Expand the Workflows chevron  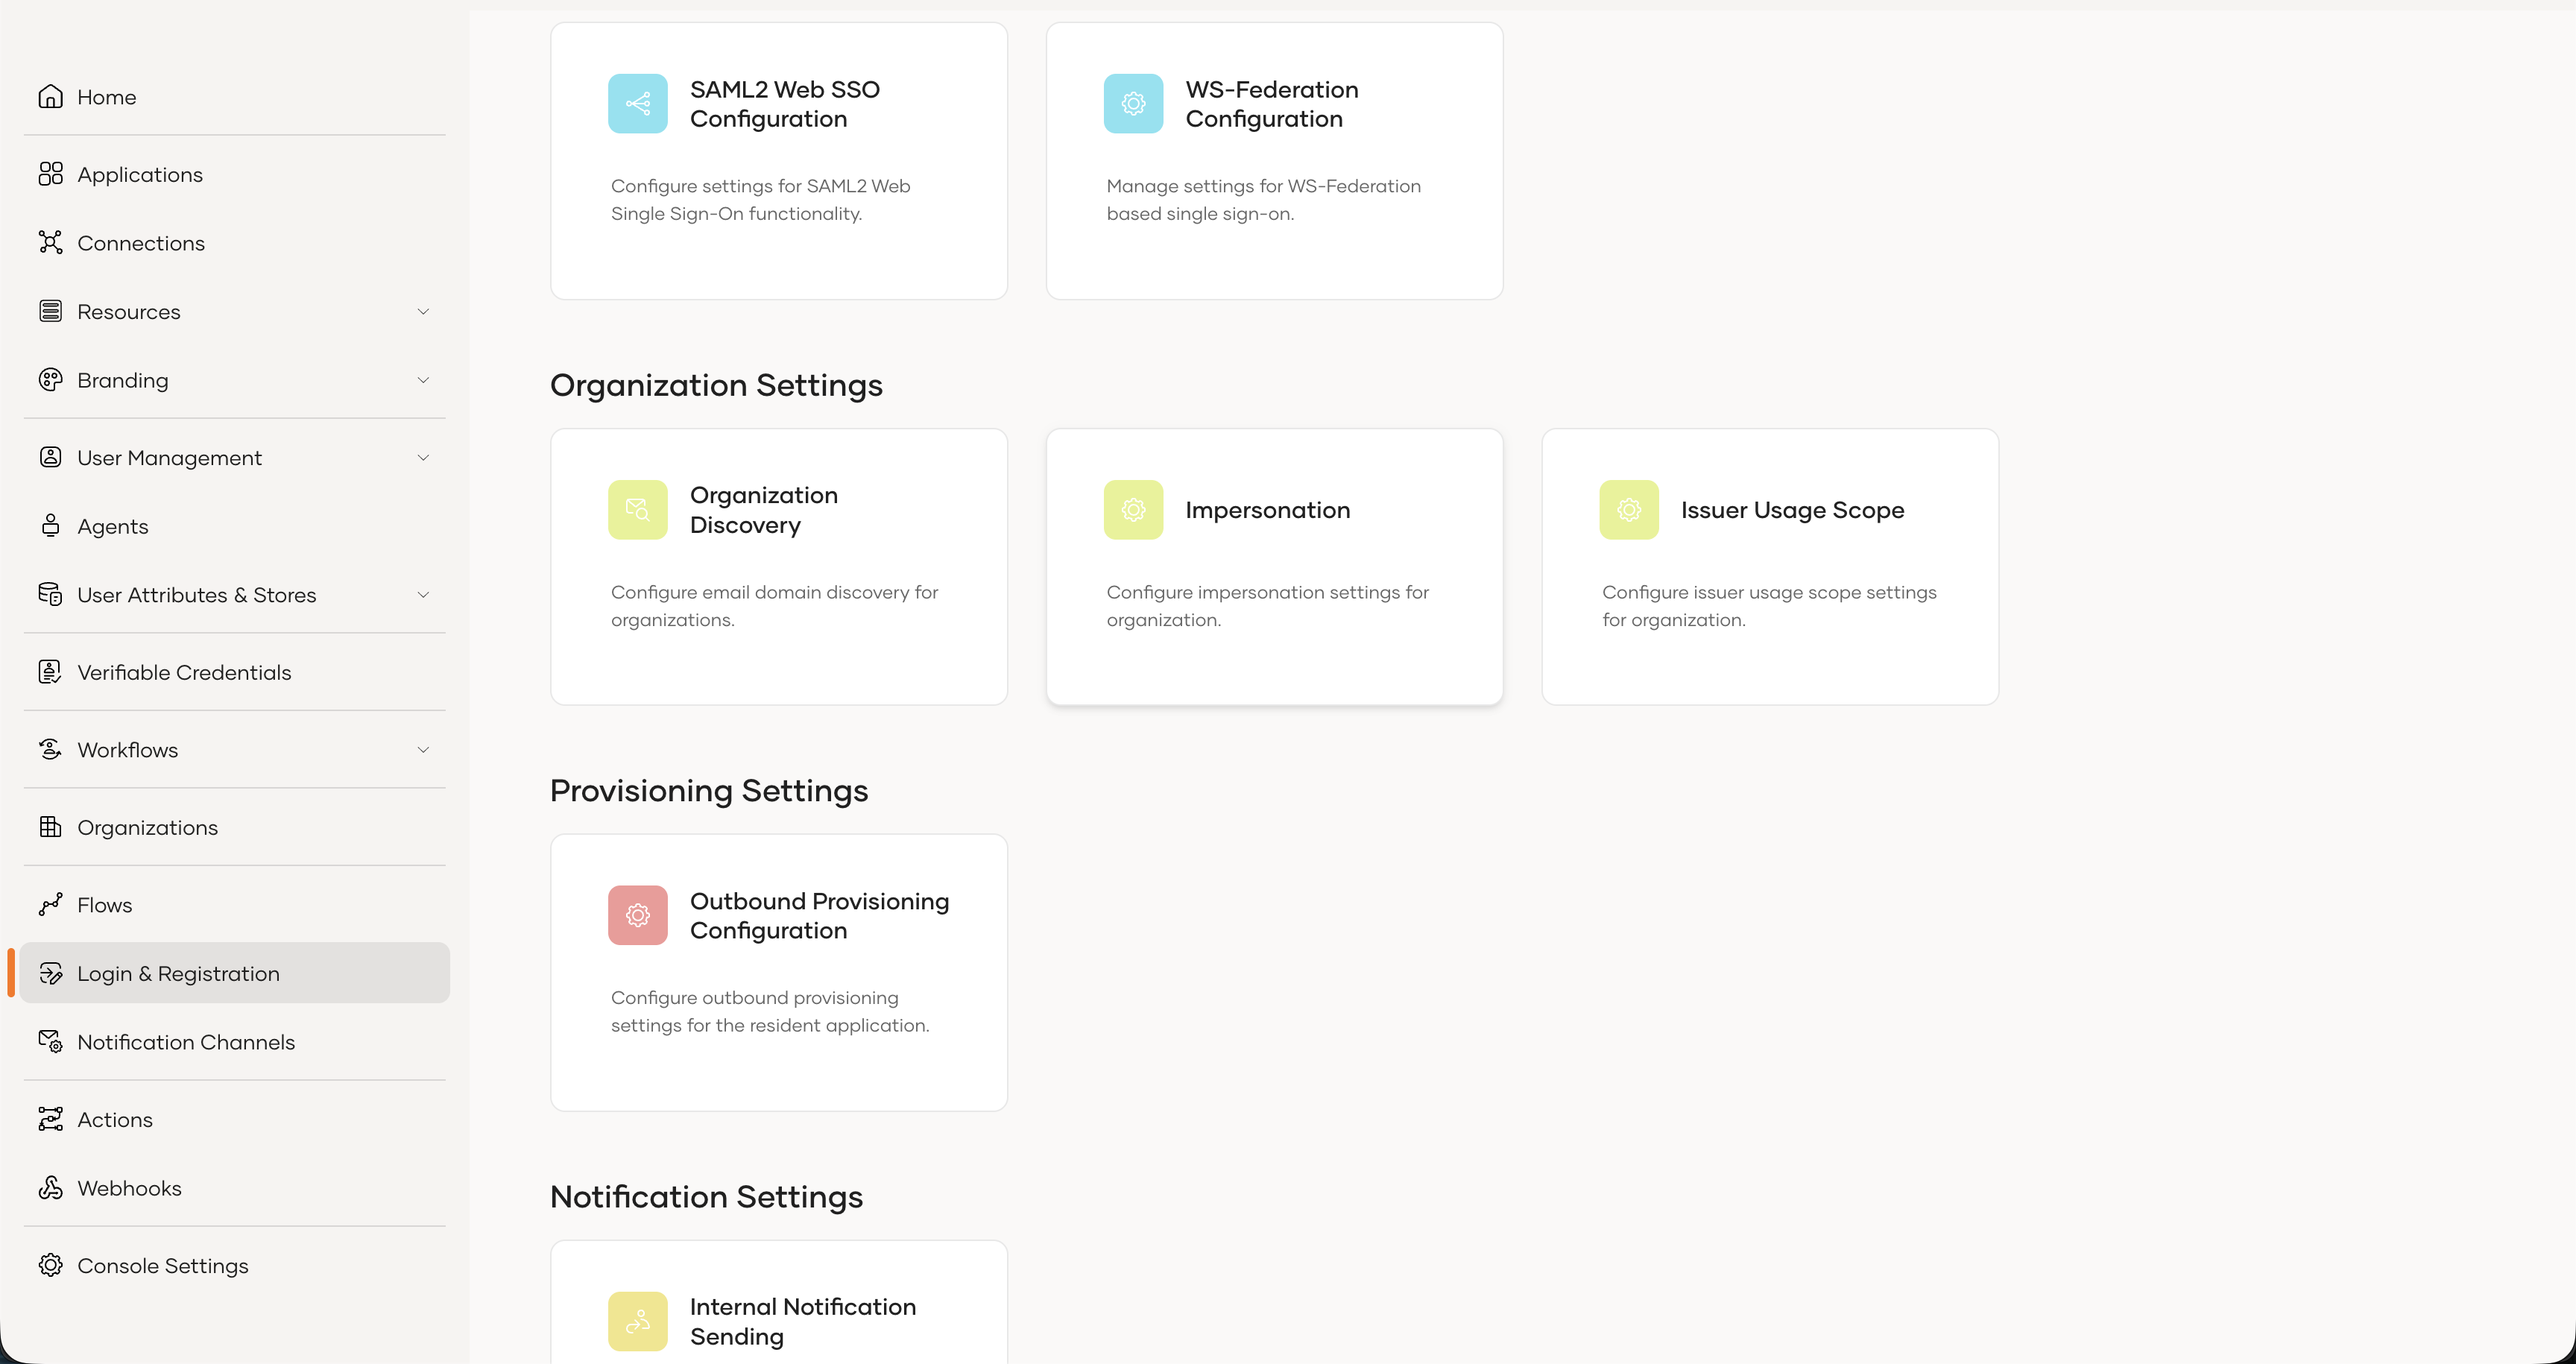tap(423, 750)
